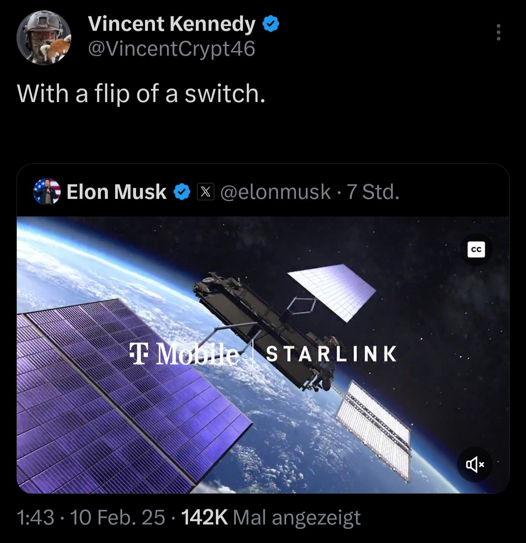
Task: Click Elon Musk's blue verified checkmark
Action: coord(182,192)
